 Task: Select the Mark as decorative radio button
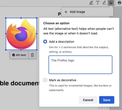pyautogui.click(x=45, y=80)
